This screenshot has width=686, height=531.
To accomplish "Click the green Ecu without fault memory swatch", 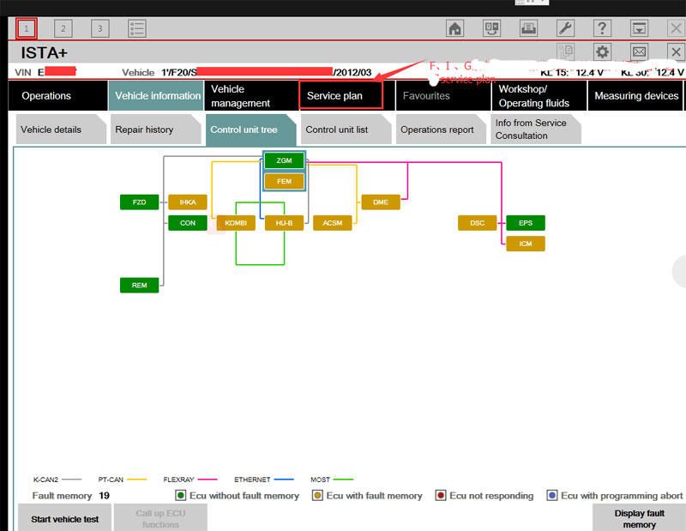I will pos(180,496).
